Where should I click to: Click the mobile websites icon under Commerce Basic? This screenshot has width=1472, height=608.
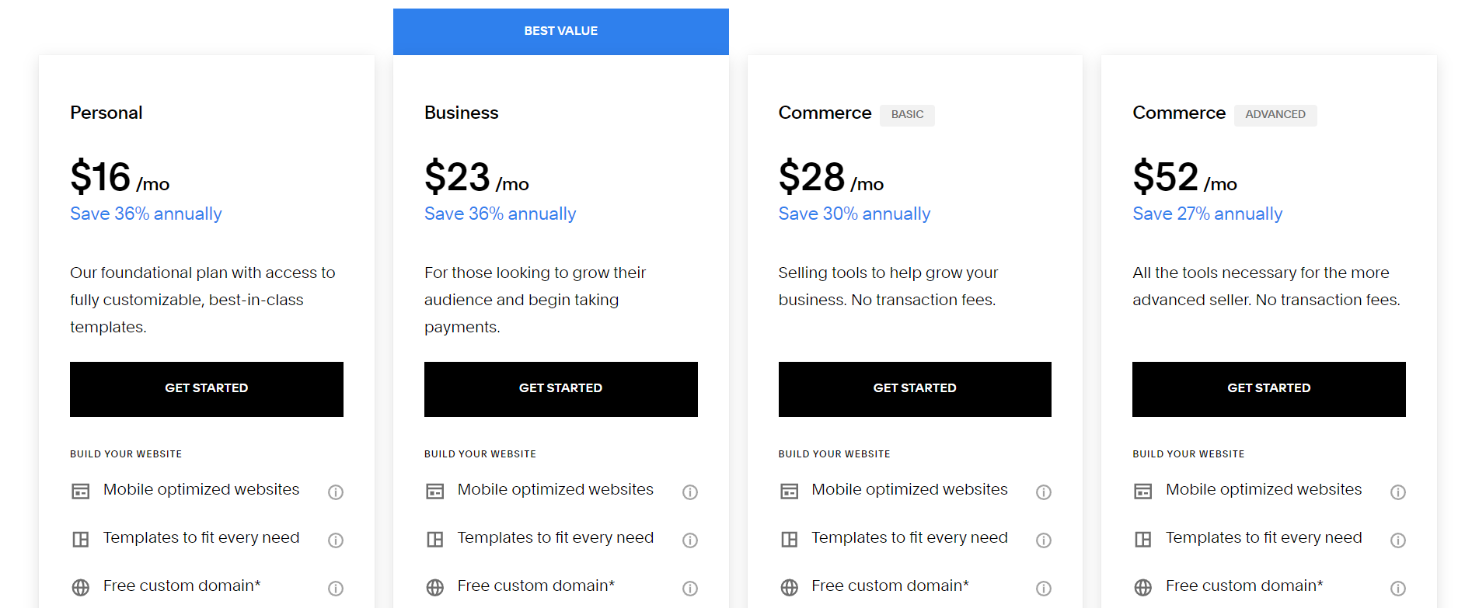(x=789, y=491)
